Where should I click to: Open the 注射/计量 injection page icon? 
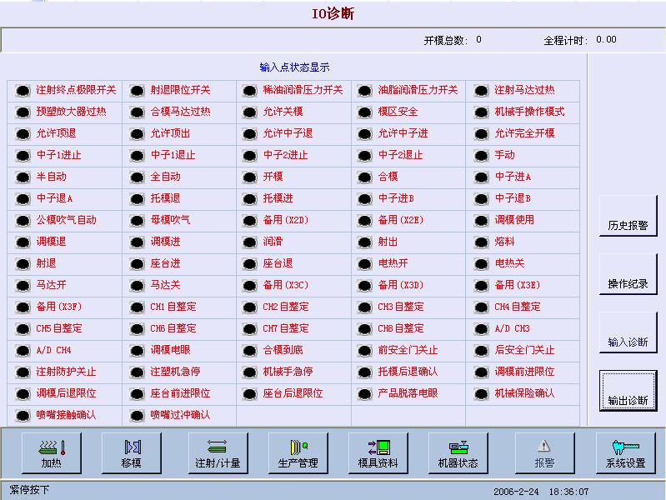pyautogui.click(x=218, y=453)
